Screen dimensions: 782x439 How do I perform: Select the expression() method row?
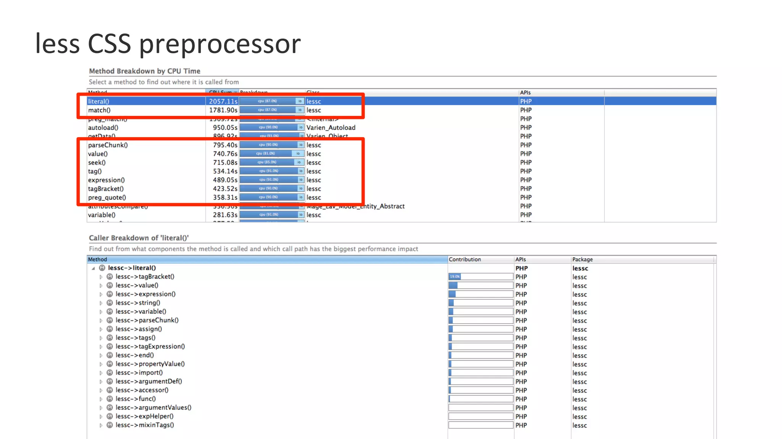coord(402,180)
